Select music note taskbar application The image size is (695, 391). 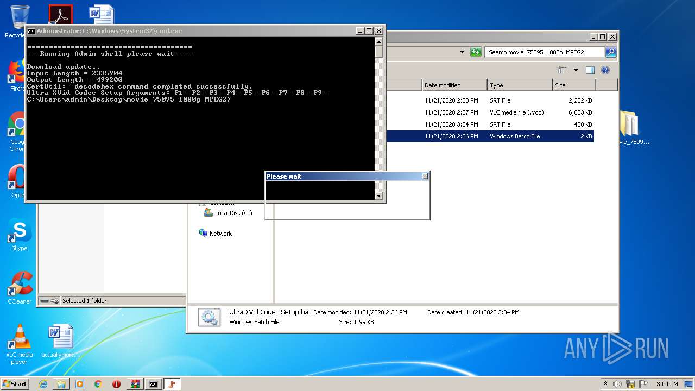172,384
